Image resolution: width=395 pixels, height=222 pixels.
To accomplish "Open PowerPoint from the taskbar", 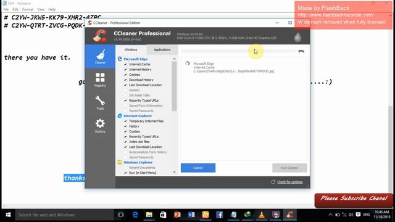I will 177,215.
